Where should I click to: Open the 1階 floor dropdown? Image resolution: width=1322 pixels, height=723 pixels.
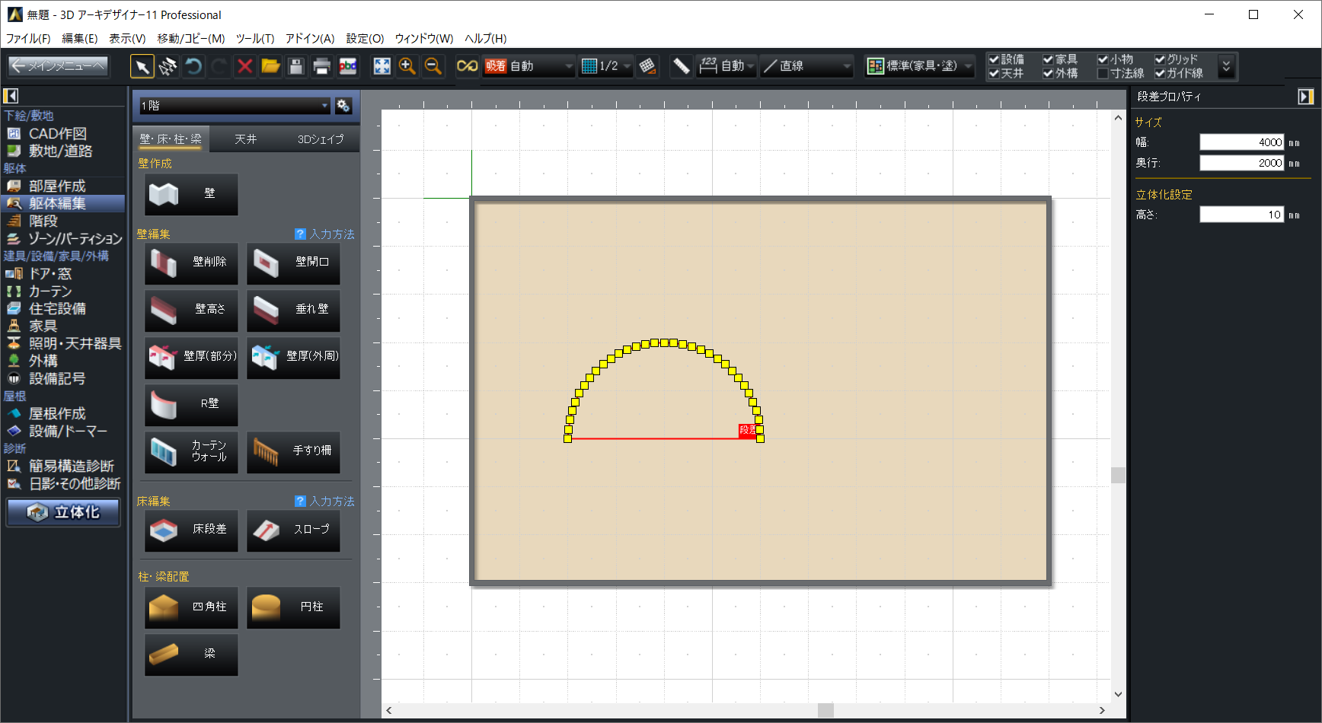point(234,106)
